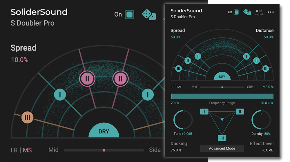Screen dimensions: 290x162
Task: Select left voice III node in small radar
Action: click(178, 69)
